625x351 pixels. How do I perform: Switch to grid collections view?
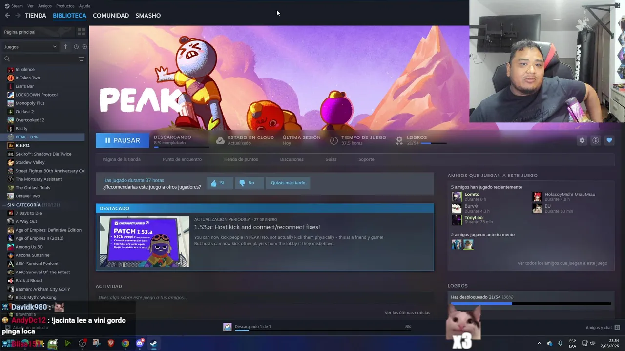pos(81,32)
